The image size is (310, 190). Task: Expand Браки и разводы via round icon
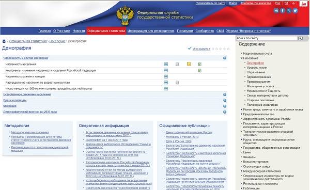tap(225, 100)
